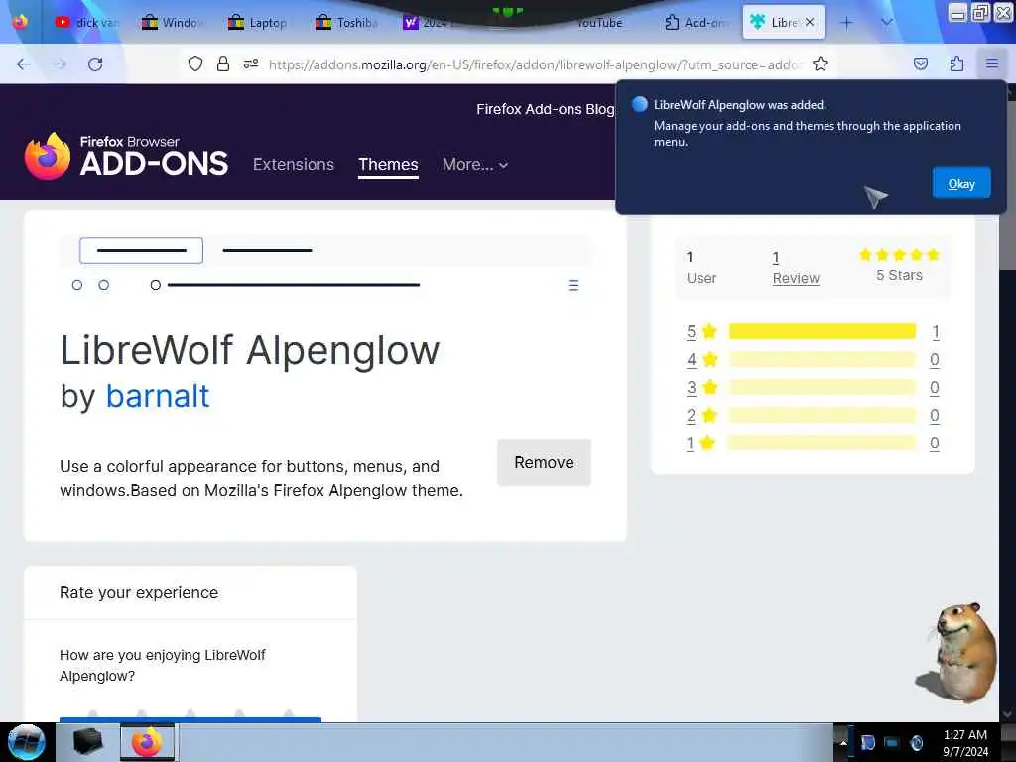Reload the current add-on page

[95, 64]
